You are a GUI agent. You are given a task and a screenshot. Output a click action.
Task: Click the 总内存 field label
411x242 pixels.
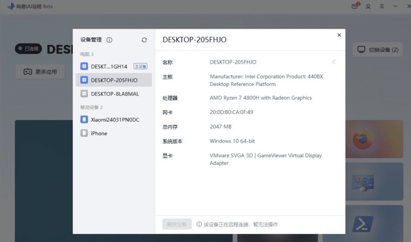[x=170, y=127]
